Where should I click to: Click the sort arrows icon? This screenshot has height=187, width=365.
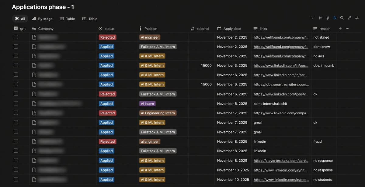pos(320,18)
